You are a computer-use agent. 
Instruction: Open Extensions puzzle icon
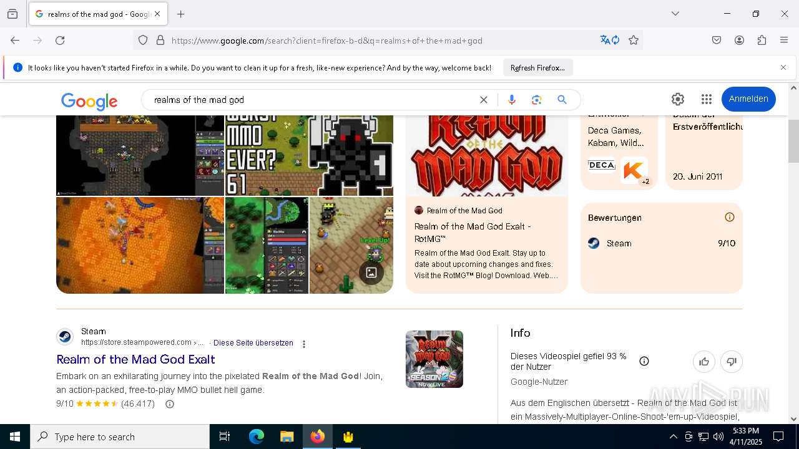point(762,41)
